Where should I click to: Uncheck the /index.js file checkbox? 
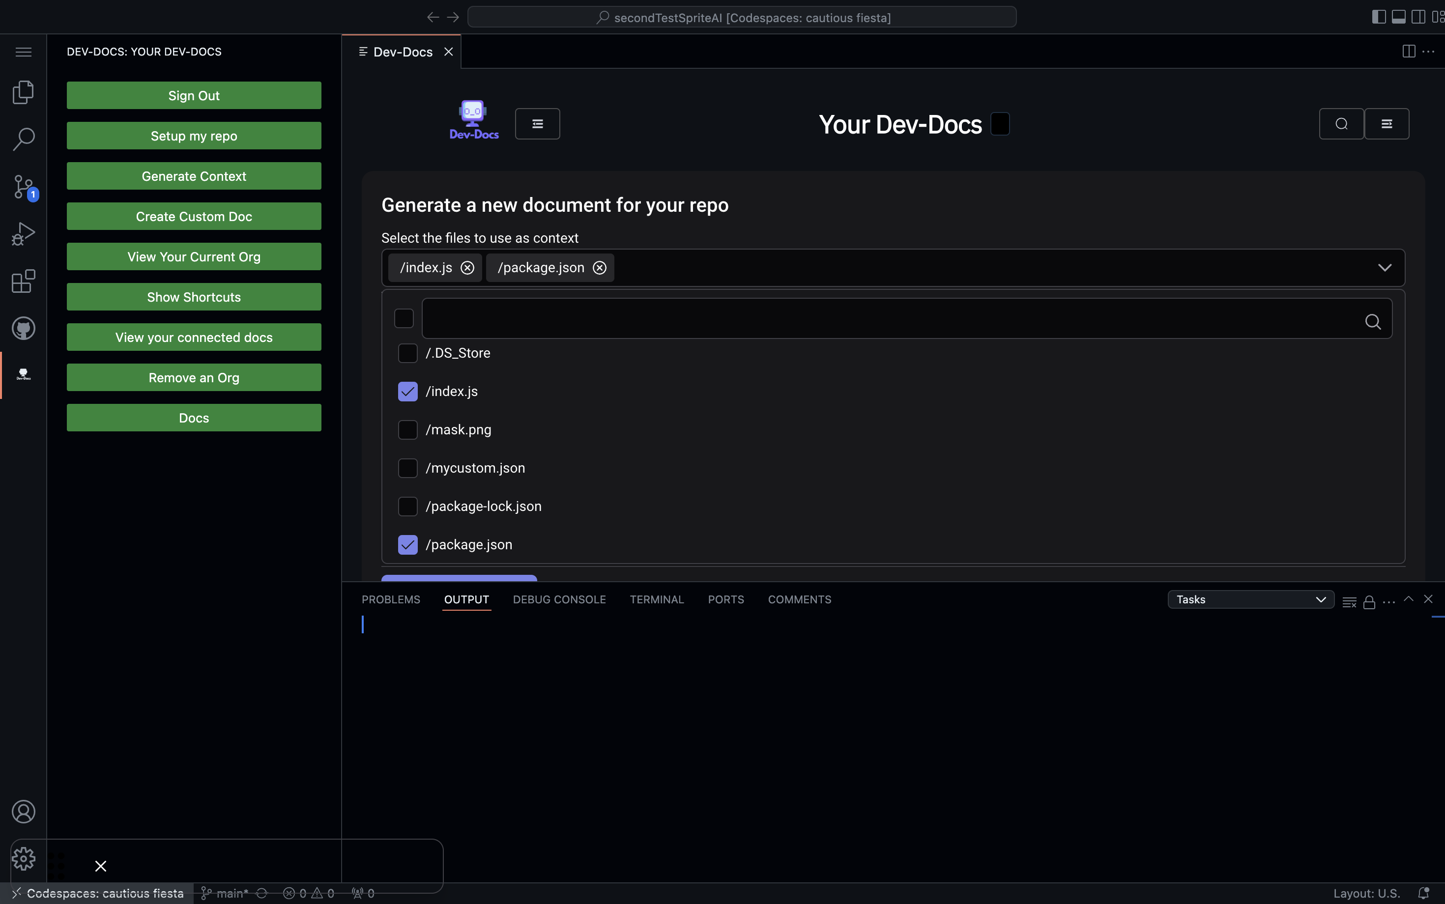pos(407,391)
